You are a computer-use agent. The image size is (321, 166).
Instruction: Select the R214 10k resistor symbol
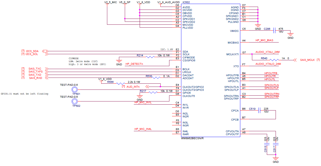(150, 56)
